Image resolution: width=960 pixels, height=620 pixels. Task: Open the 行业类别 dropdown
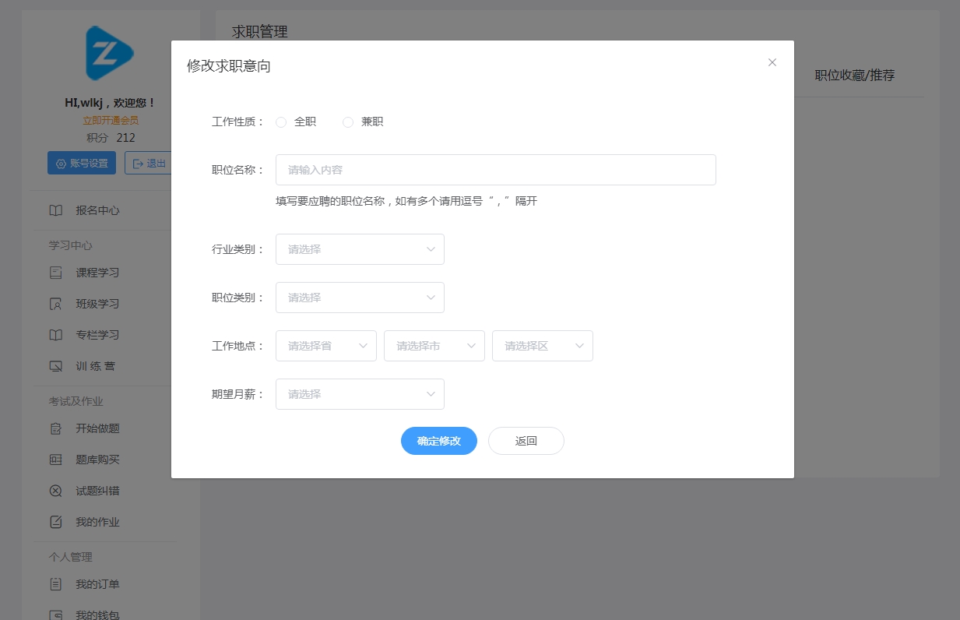point(360,249)
